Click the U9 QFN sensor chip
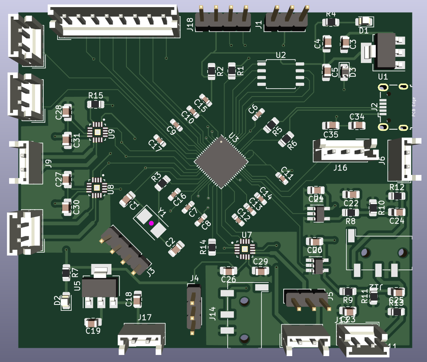The image size is (427, 362). 97,132
